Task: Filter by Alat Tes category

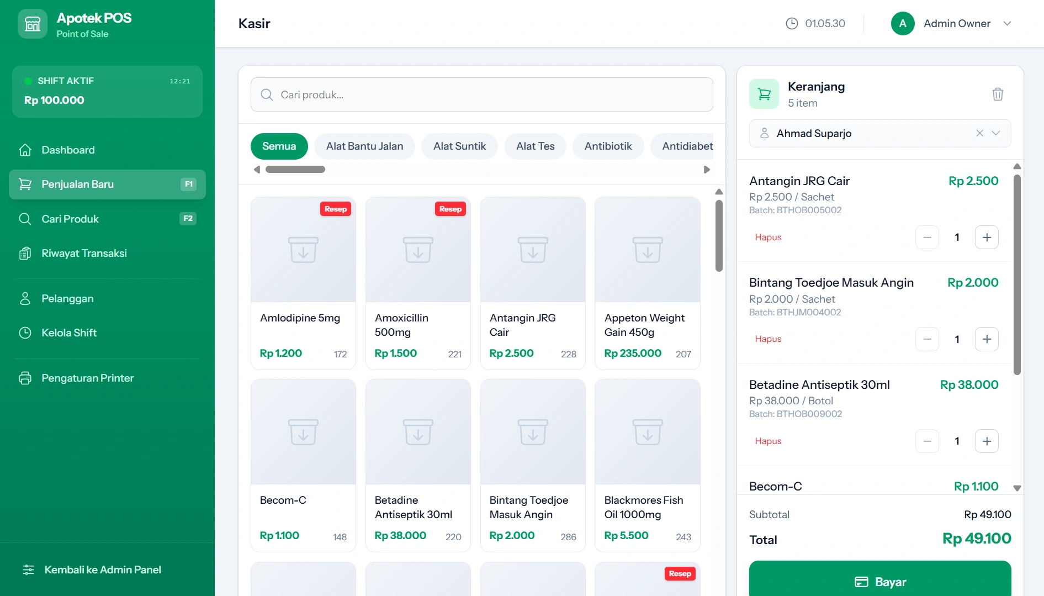Action: (535, 146)
